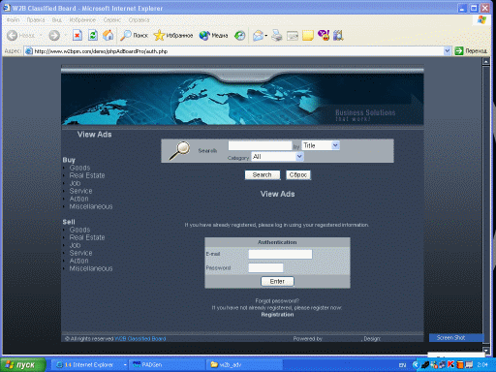The image size is (496, 372).
Task: Click the Mail envelope toolbar icon
Action: [x=258, y=35]
